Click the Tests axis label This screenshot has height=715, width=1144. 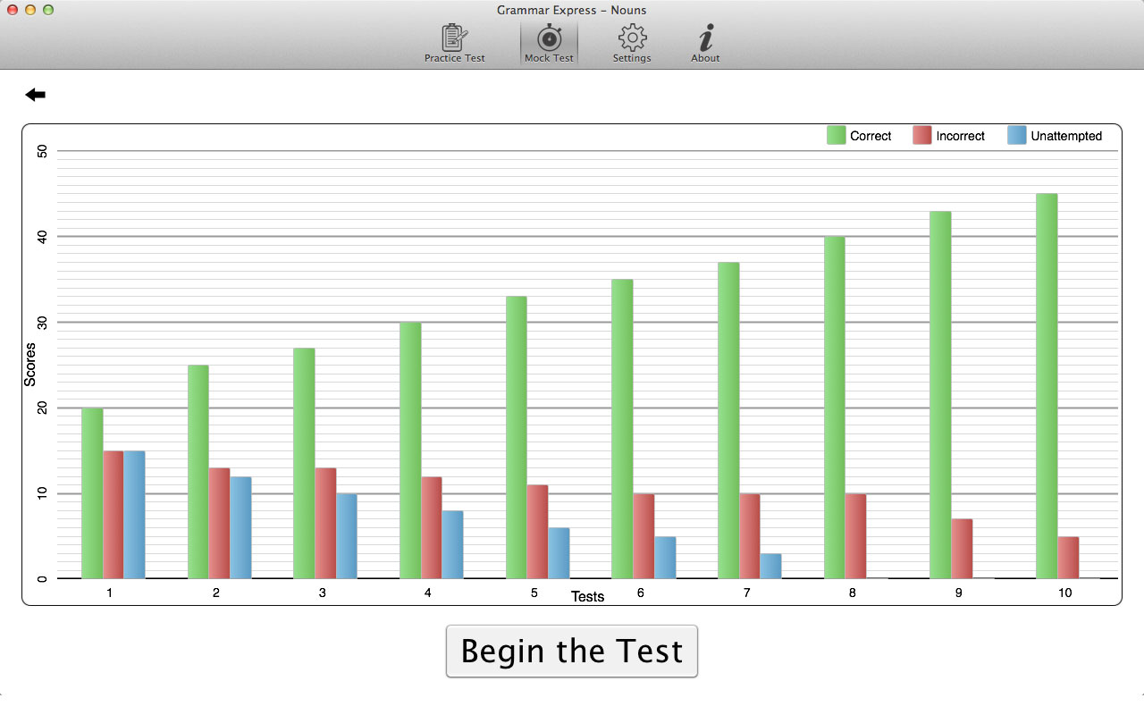pos(587,597)
